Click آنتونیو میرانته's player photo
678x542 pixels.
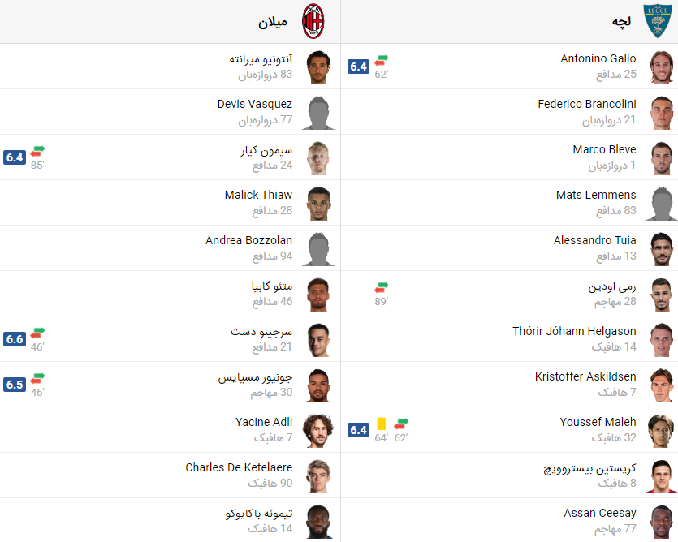click(x=318, y=67)
